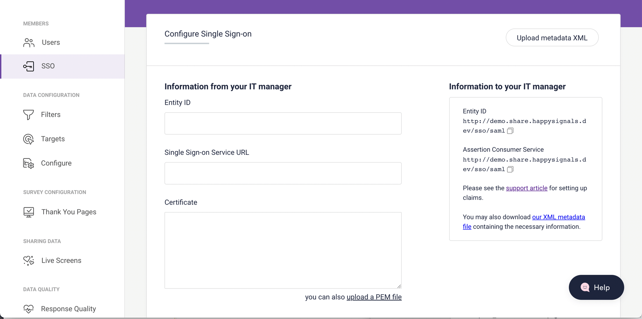Click the Configure gear-document icon

pyautogui.click(x=28, y=163)
